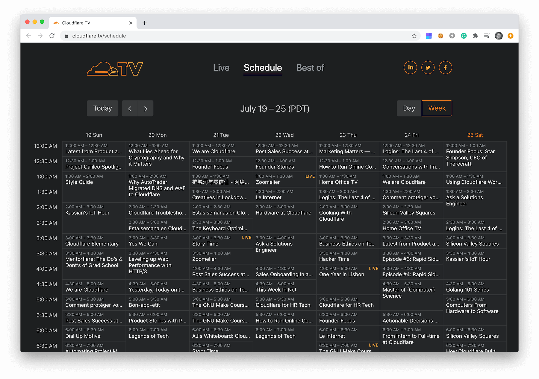
Task: Select the Cloudflare TV browser tab
Action: [x=93, y=23]
